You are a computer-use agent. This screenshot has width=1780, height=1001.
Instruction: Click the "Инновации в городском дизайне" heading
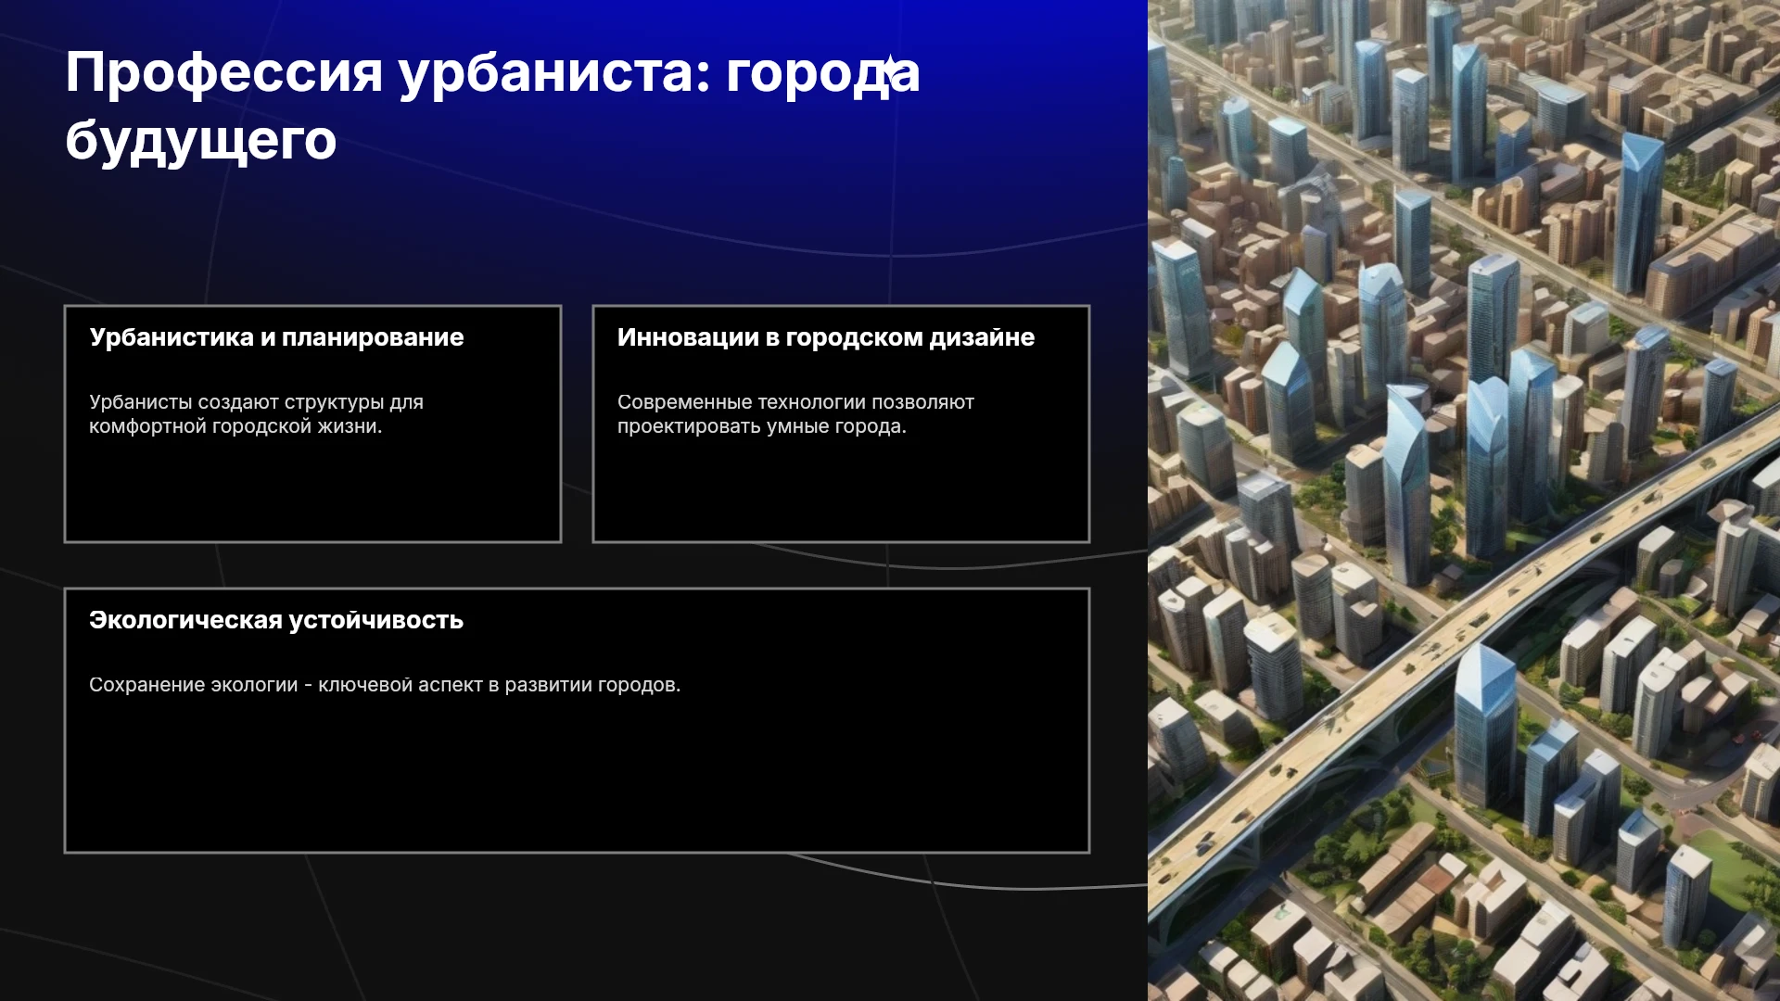[x=826, y=337]
